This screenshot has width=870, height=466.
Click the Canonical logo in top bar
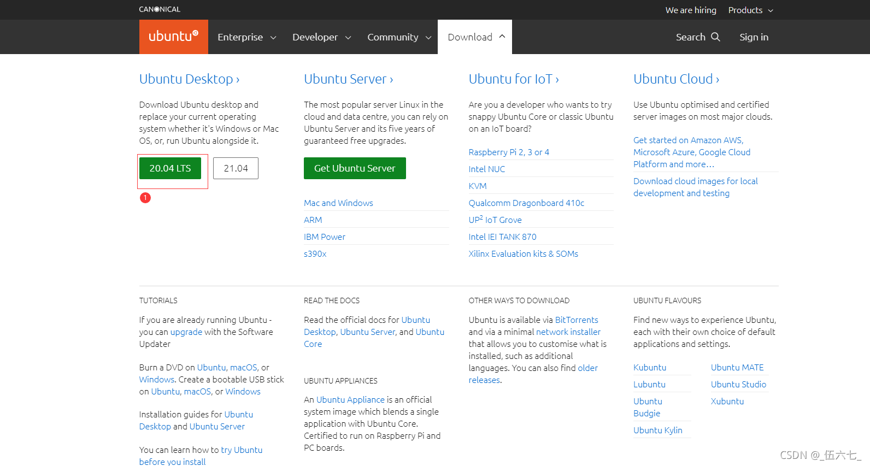pos(160,9)
